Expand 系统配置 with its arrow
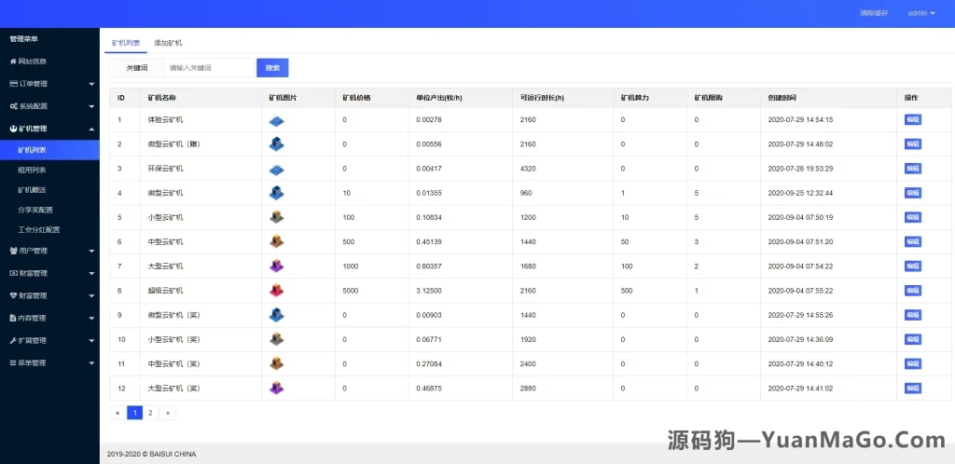This screenshot has height=464, width=955. point(91,106)
